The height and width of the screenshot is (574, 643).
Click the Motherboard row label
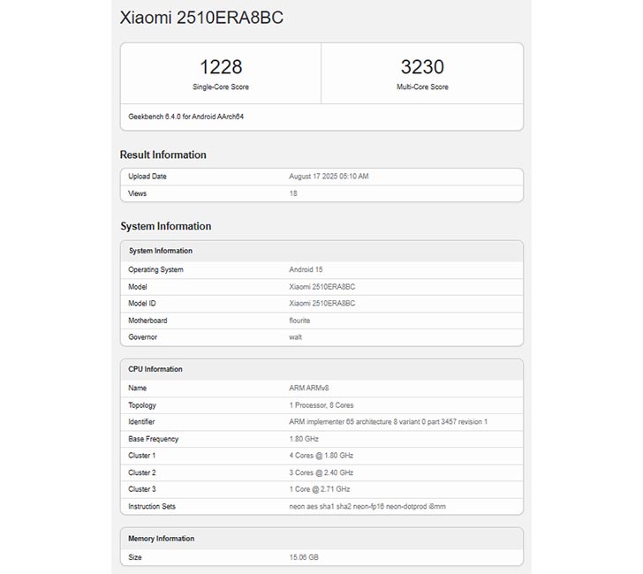[x=148, y=321]
